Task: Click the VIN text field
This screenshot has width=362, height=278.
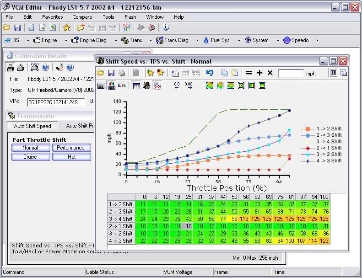Action: [56, 102]
